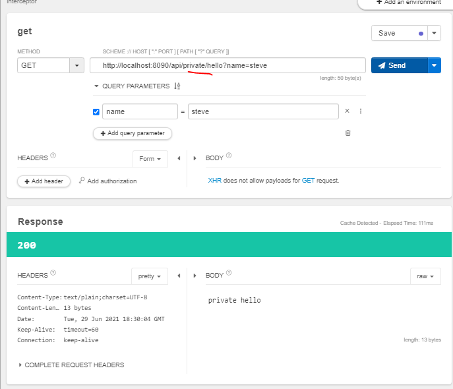453x389 pixels.
Task: Open response HEADERS help icon
Action: [x=53, y=272]
